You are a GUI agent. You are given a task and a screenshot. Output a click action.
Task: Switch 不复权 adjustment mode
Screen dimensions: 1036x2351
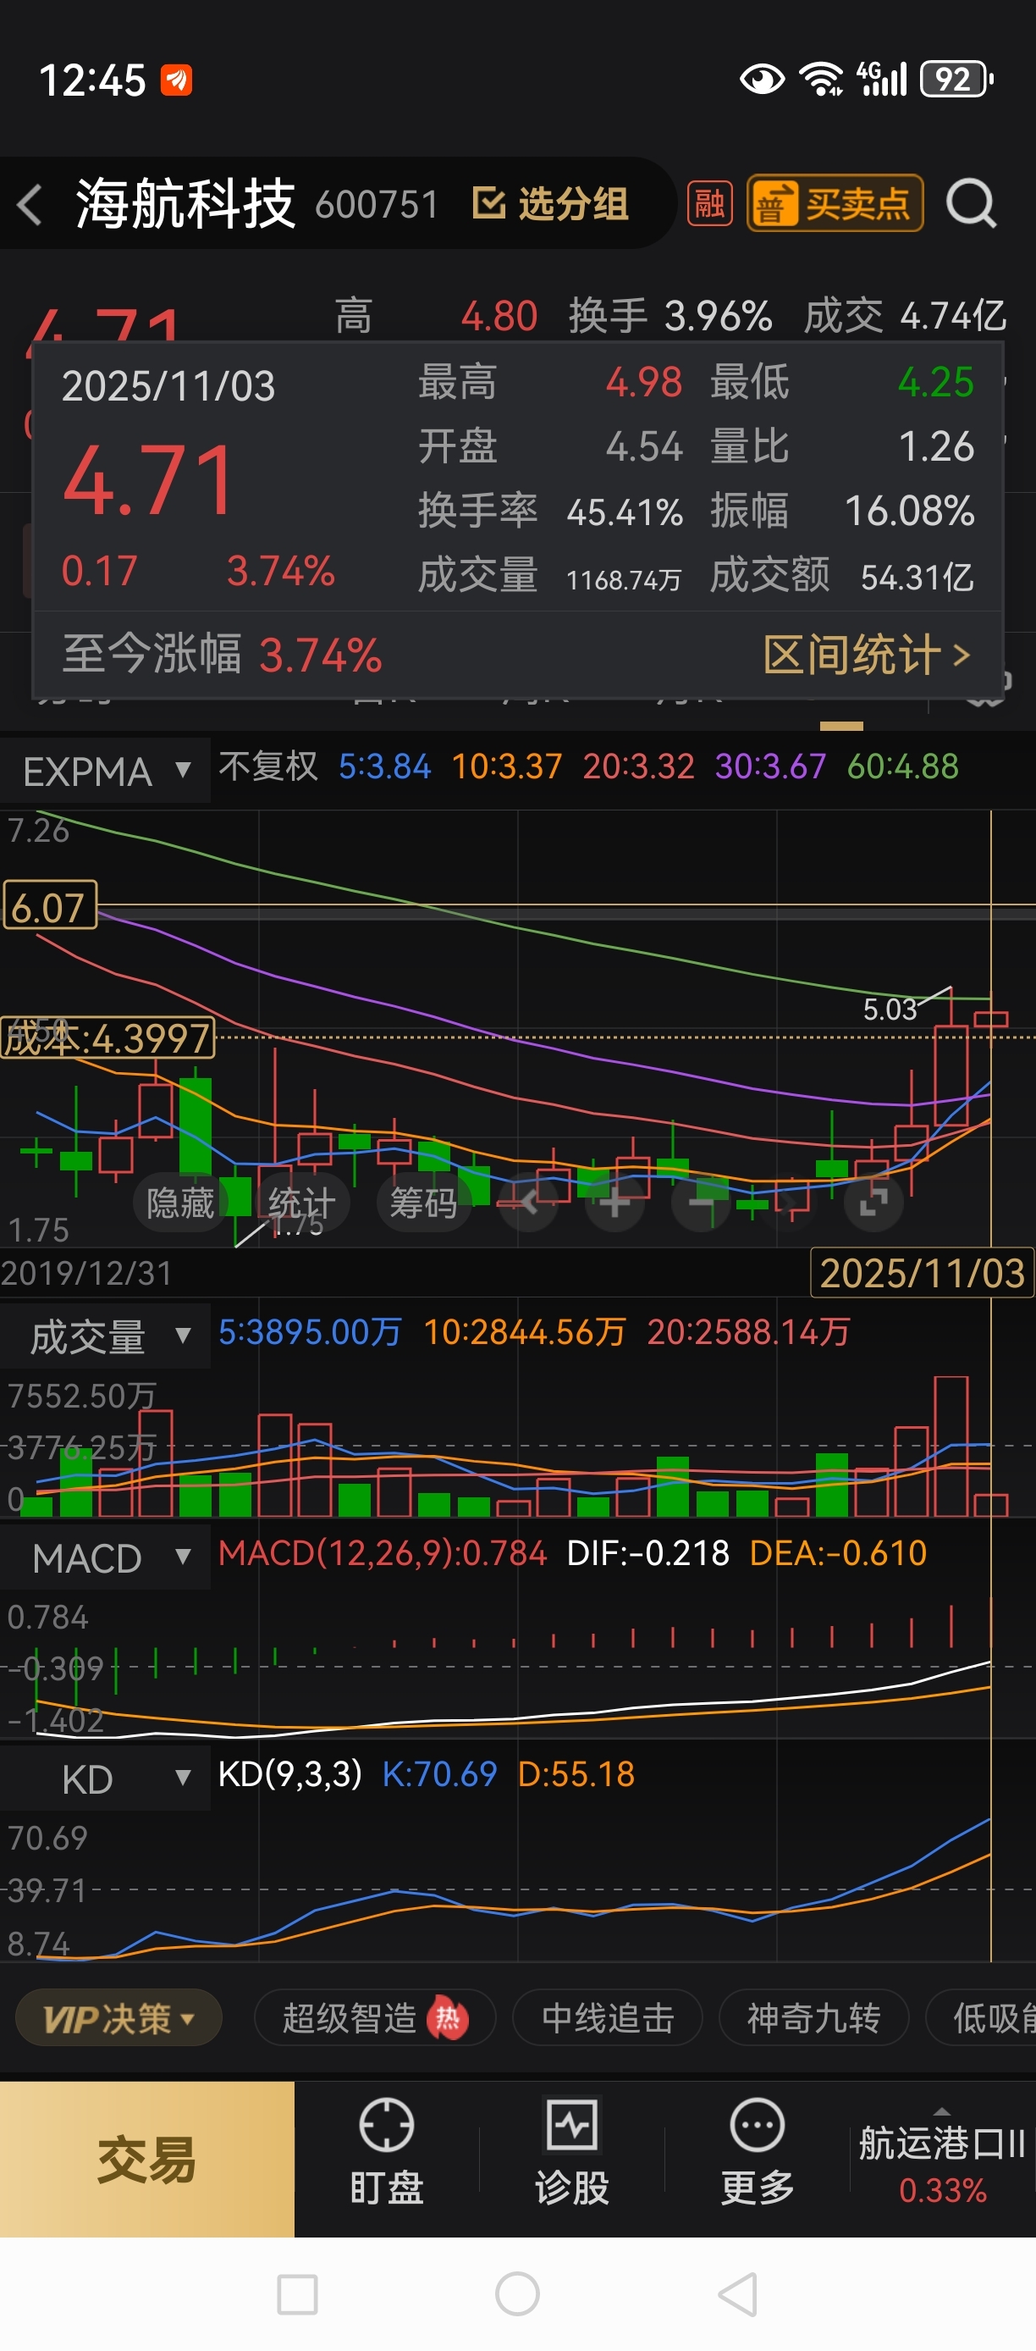pos(268,766)
